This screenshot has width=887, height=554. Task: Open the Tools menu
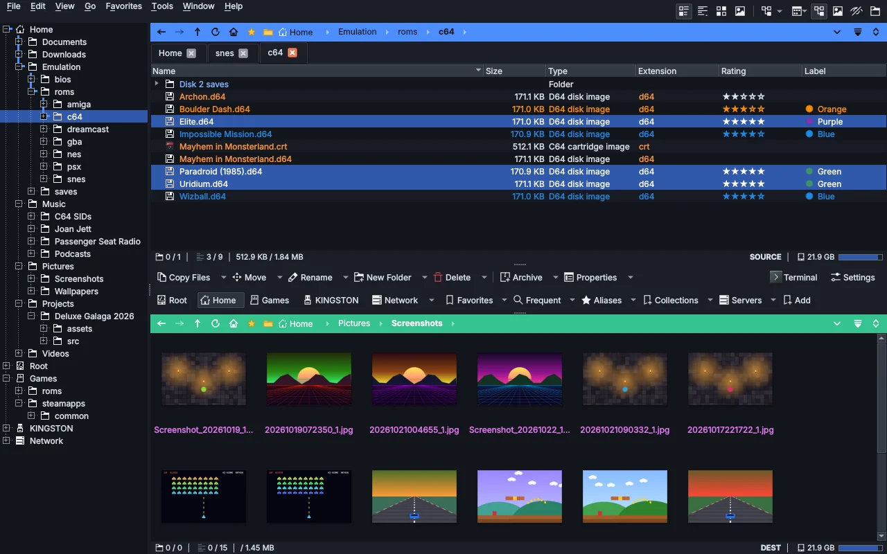(162, 6)
